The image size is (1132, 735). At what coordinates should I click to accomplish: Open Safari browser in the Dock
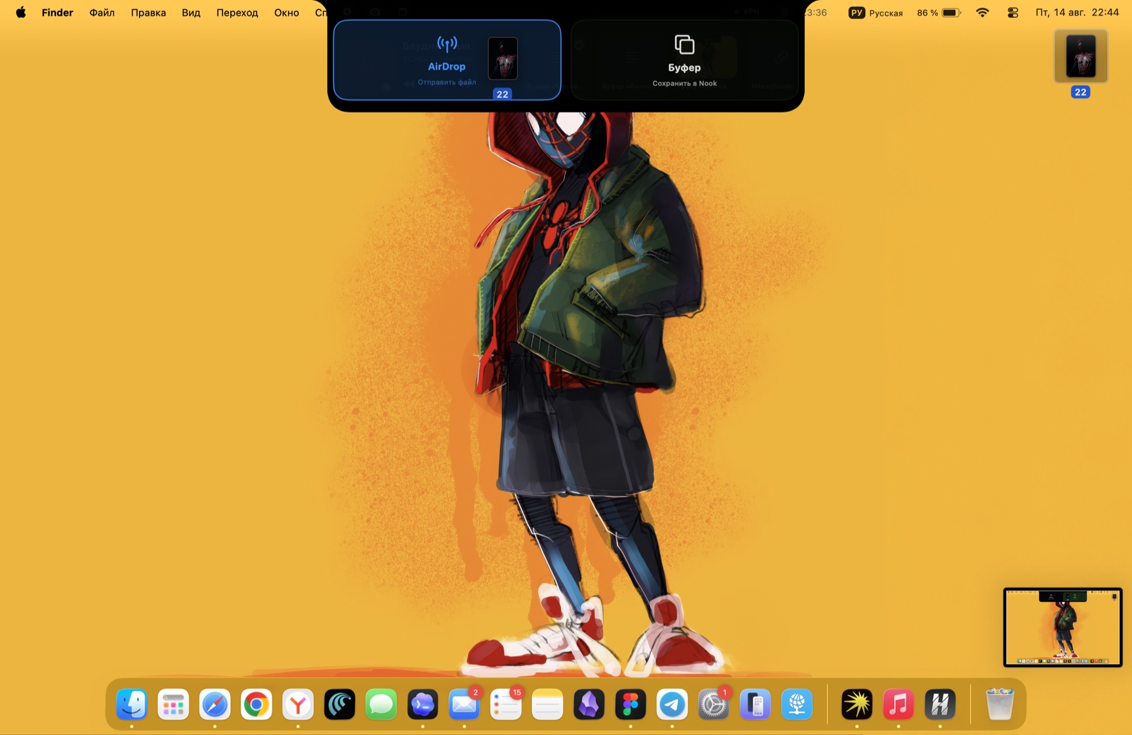tap(215, 704)
